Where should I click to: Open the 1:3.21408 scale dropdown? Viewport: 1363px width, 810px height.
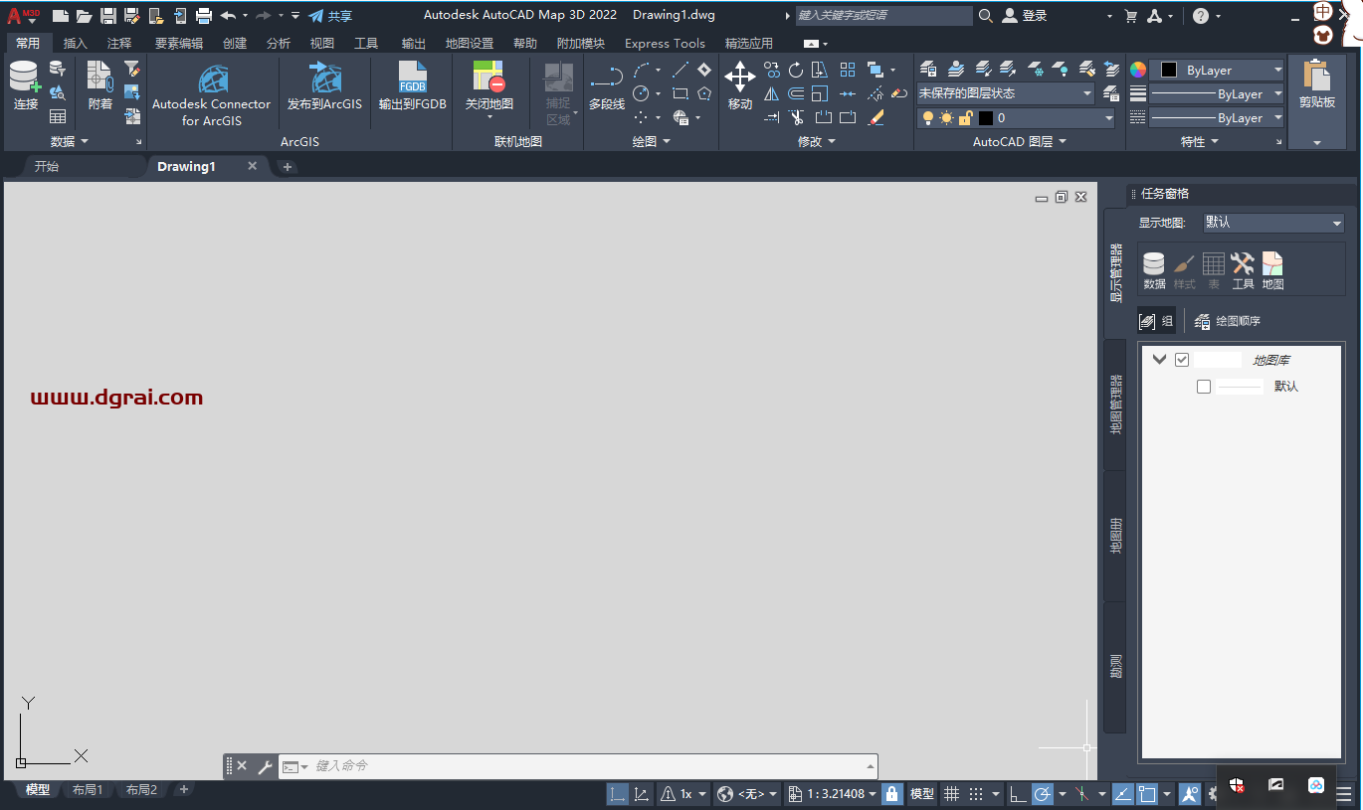[x=834, y=794]
